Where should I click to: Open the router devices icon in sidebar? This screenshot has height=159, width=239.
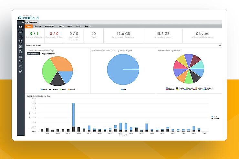tap(21, 32)
